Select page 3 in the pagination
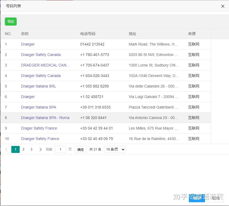The image size is (229, 206). click(32, 149)
